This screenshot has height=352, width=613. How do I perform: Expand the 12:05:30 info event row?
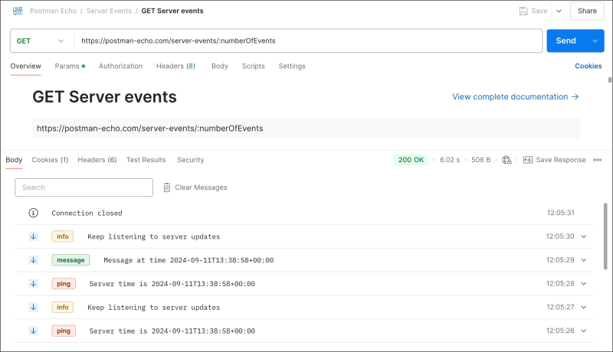click(x=584, y=236)
